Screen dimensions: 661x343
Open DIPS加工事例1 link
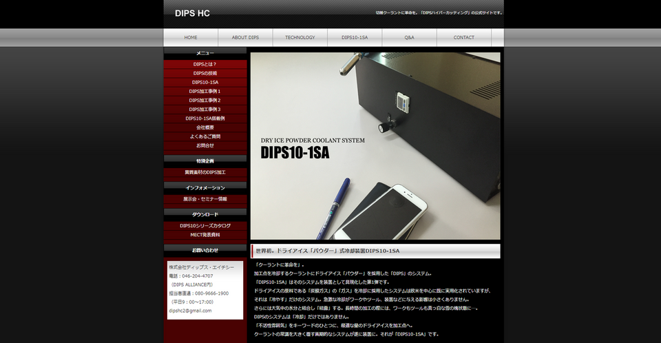(205, 92)
